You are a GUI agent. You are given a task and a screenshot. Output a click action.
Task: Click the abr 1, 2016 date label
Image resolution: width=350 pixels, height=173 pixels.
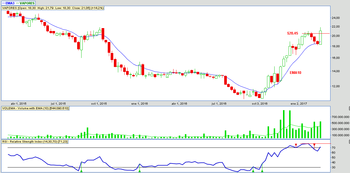pos(179,103)
